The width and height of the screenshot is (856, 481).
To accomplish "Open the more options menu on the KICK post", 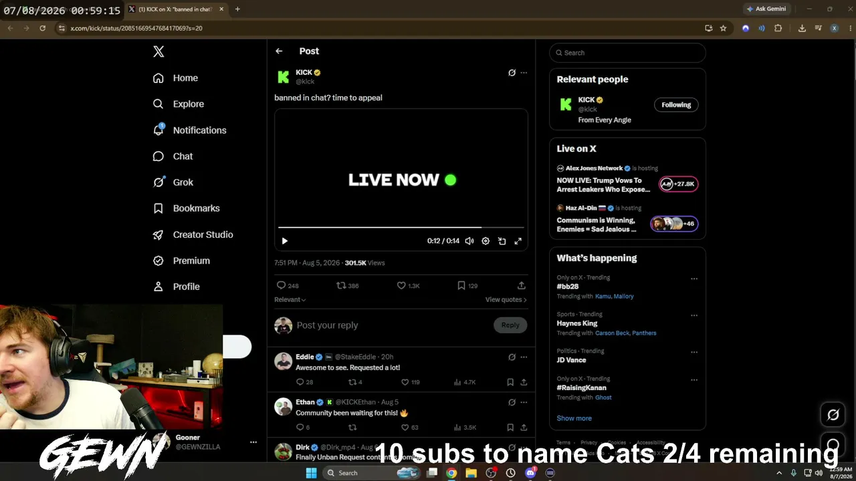I will (524, 73).
